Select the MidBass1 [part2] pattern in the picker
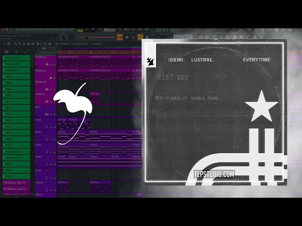The width and height of the screenshot is (302, 226). [x=16, y=189]
